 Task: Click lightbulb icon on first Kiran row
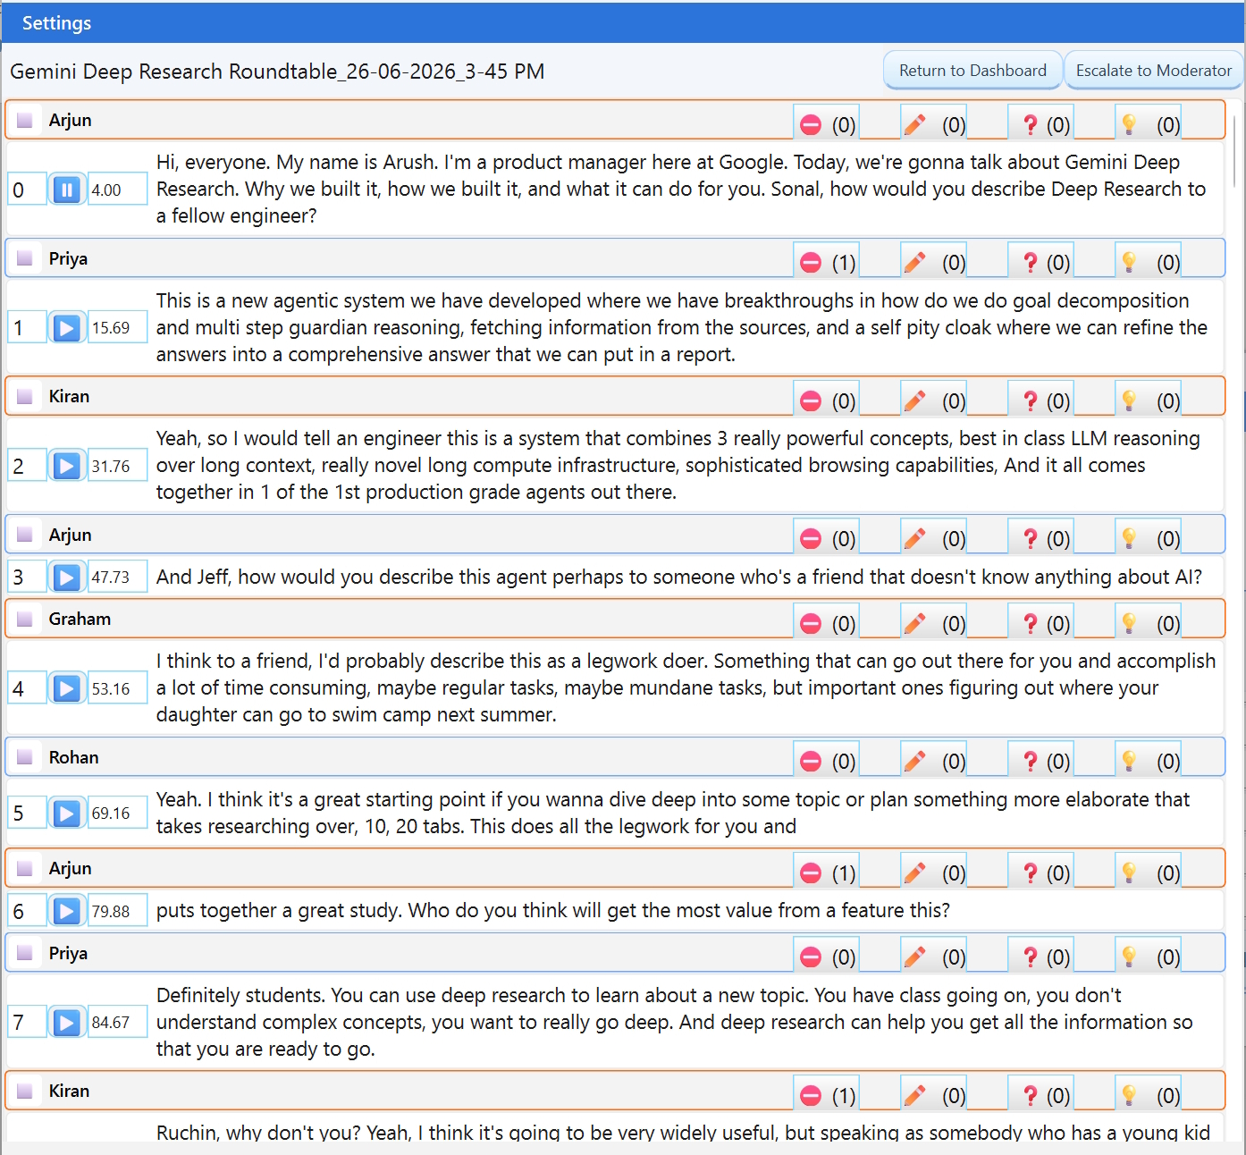coord(1129,400)
